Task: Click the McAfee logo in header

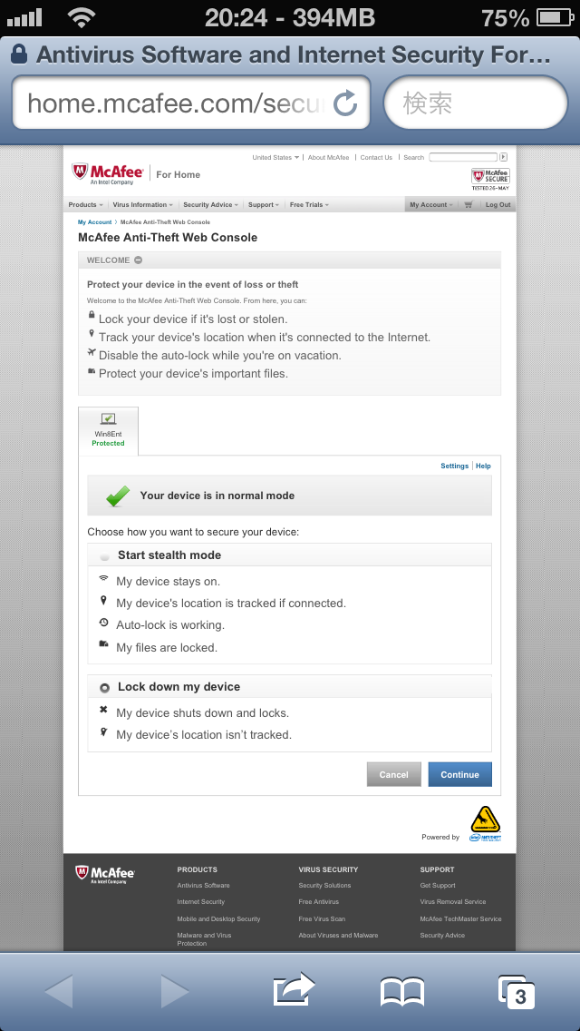Action: [108, 172]
